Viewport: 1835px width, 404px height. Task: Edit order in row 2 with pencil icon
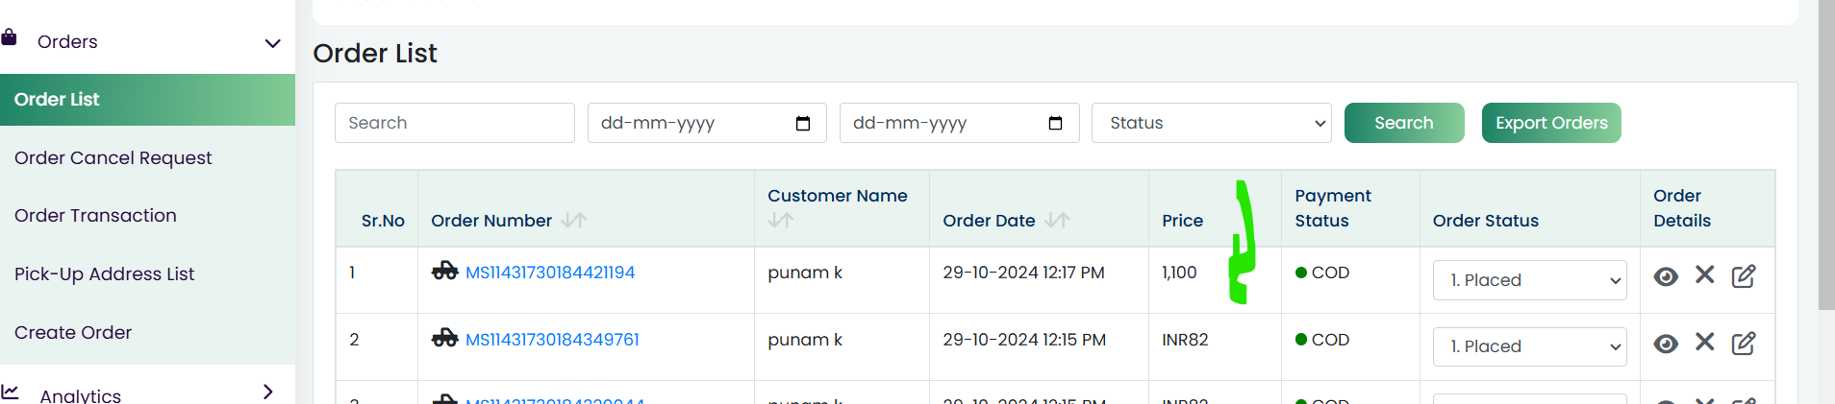1744,344
